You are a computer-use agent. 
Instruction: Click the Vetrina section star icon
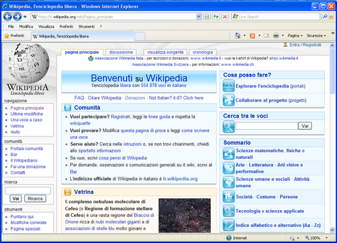coord(67,192)
